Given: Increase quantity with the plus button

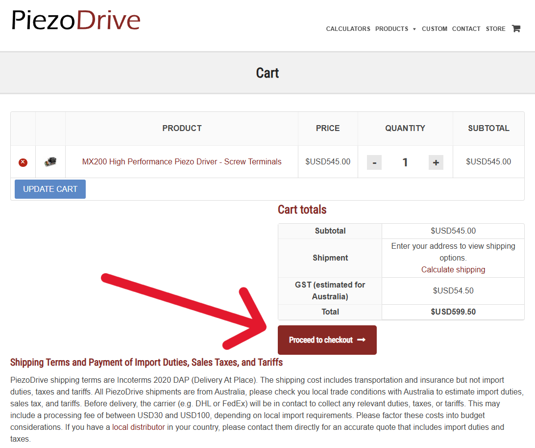Looking at the screenshot, I should (436, 162).
